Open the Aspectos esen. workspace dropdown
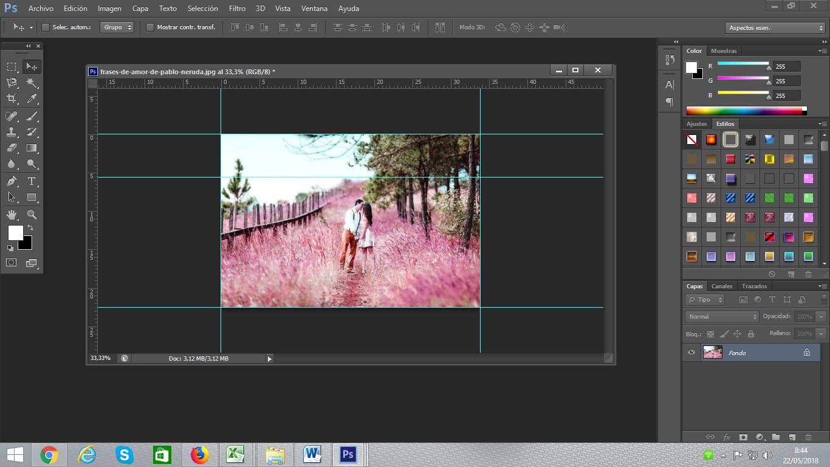 (x=775, y=28)
